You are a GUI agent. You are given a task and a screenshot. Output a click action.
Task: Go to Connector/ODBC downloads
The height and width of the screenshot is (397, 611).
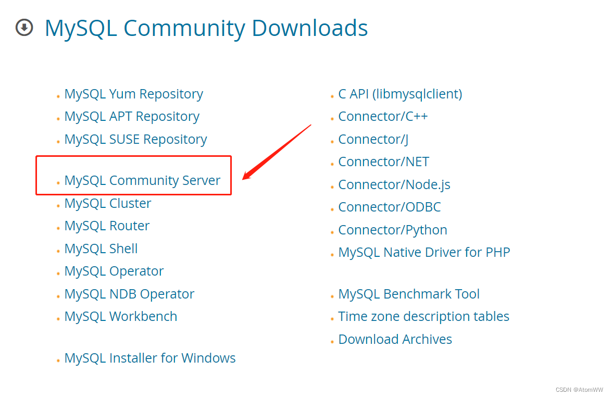pos(390,207)
